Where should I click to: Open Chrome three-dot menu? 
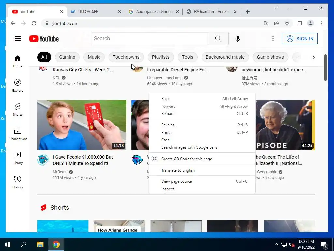pyautogui.click(x=321, y=23)
